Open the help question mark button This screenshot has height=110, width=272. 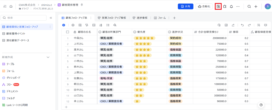tap(261, 105)
